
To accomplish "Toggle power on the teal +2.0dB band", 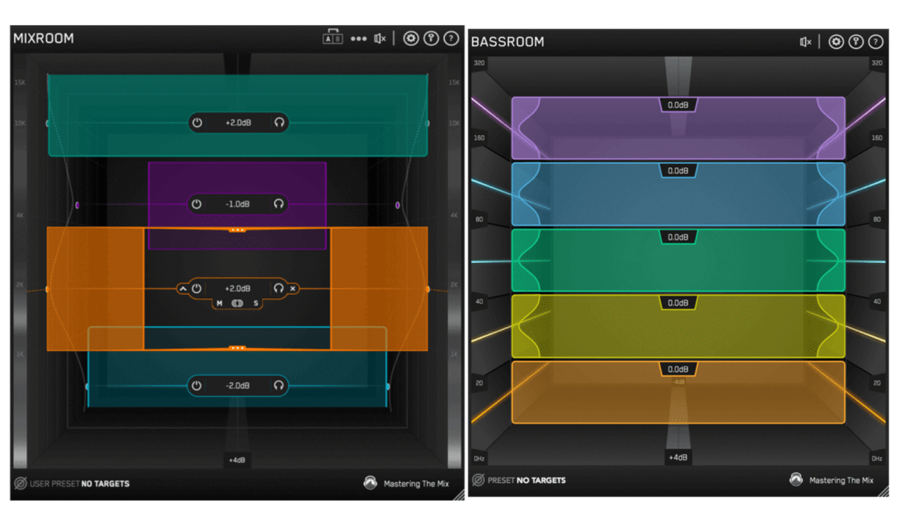I will (197, 122).
